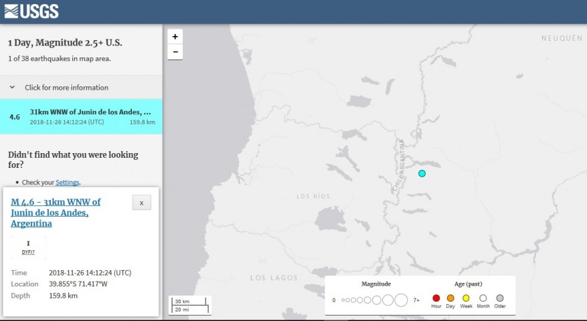This screenshot has width=587, height=321.
Task: Click the chevron beside 'Click for more information'
Action: (x=12, y=88)
